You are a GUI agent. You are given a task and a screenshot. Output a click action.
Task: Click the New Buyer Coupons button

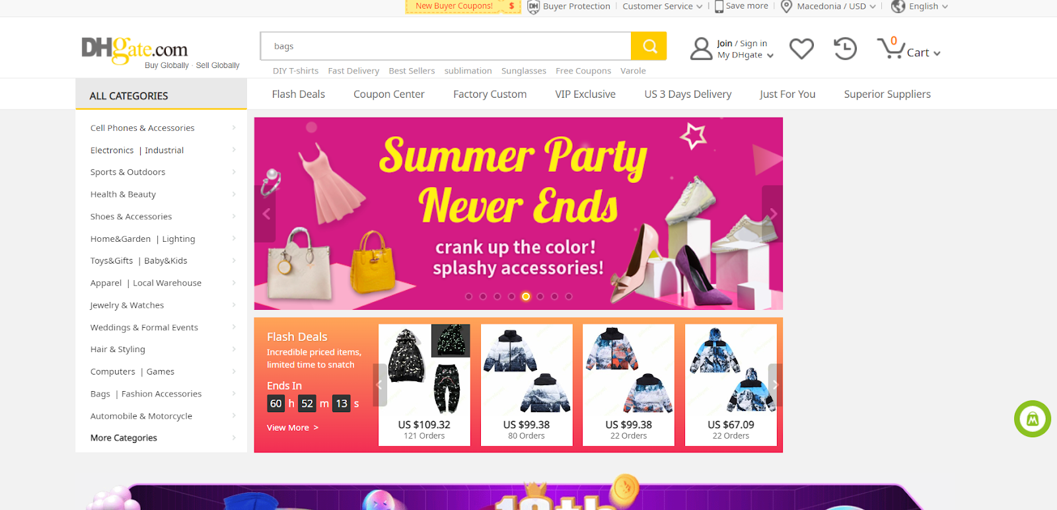[x=462, y=7]
